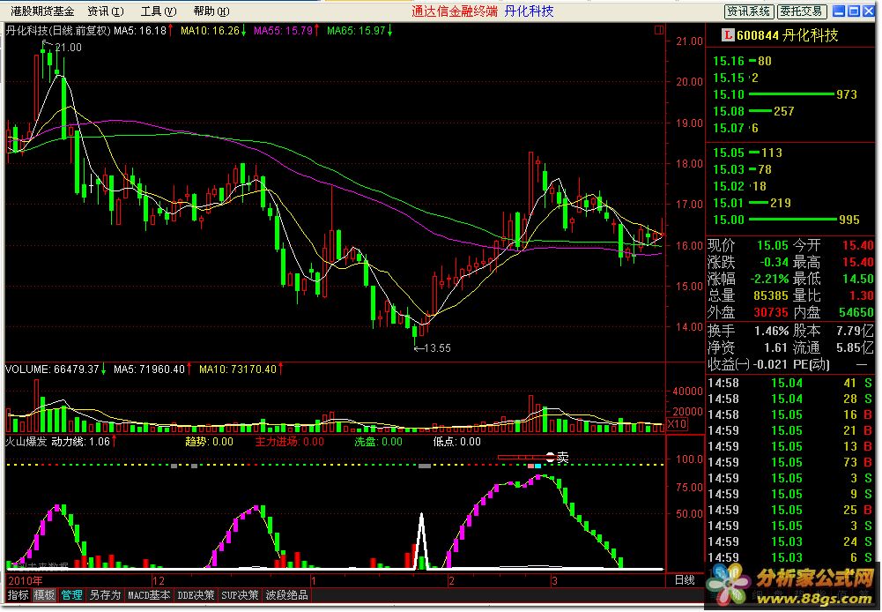This screenshot has width=882, height=612.
Task: Open the 资讯(I) menu
Action: [x=105, y=11]
